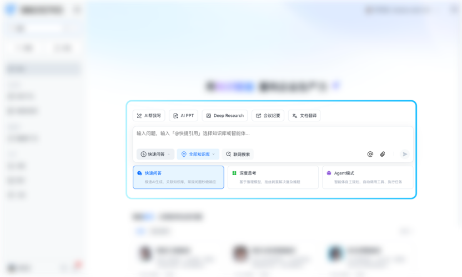The height and width of the screenshot is (277, 462).
Task: Attach a file with the paperclip icon
Action: coord(383,154)
